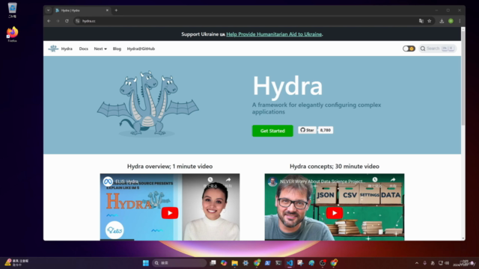Click the channel avatar on Data Science video

pos(272,182)
